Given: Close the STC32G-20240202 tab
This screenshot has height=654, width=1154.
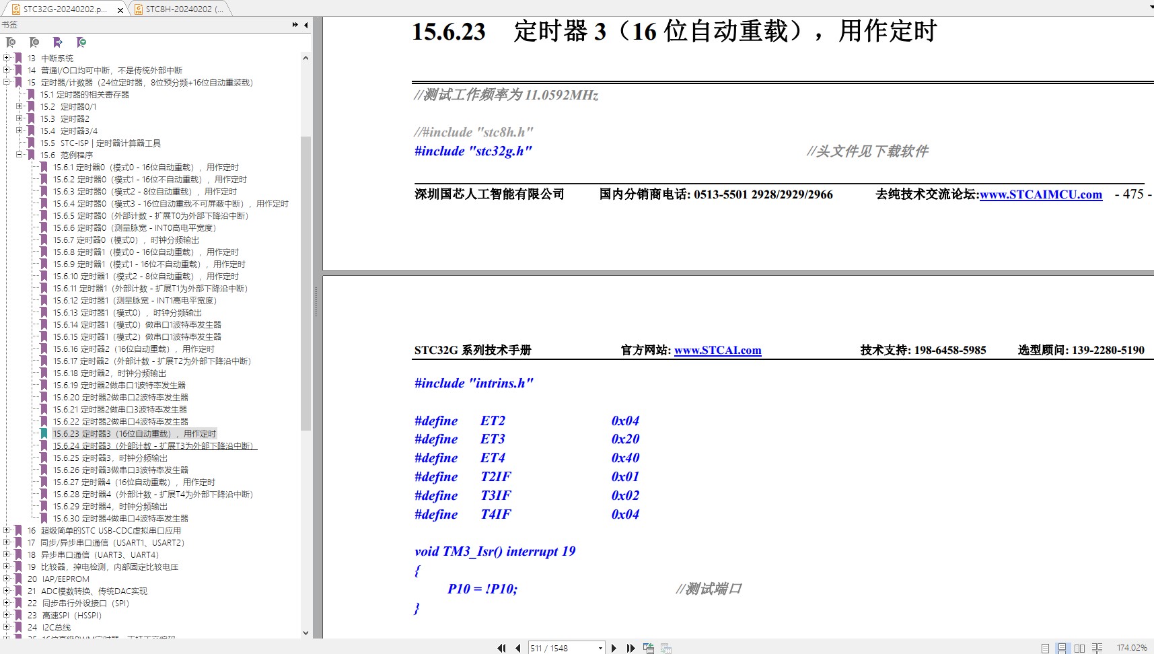Looking at the screenshot, I should pyautogui.click(x=120, y=9).
